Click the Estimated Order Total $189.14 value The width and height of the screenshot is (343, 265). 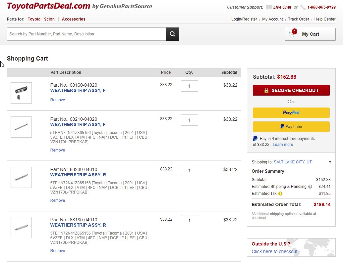click(x=322, y=205)
